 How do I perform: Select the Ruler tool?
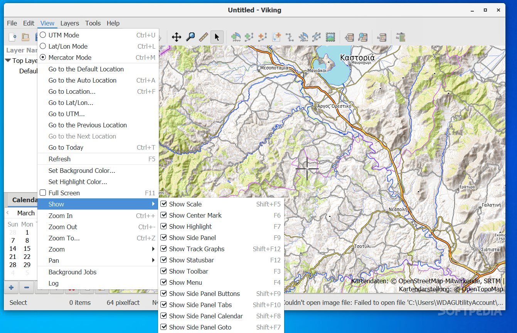pos(204,37)
